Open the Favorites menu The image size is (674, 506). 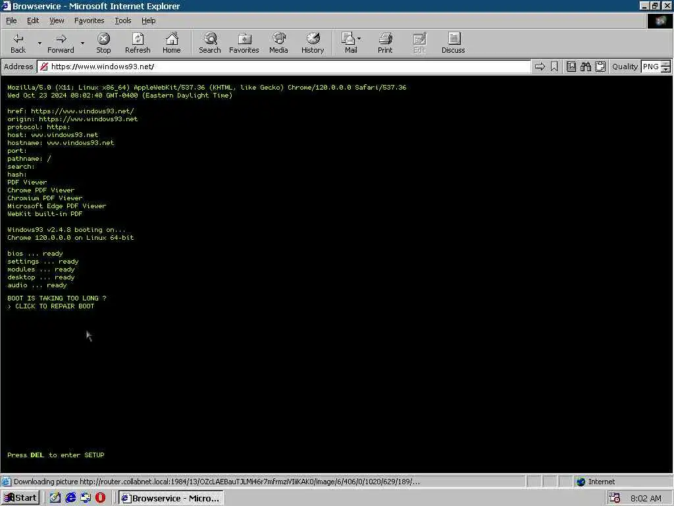click(x=89, y=20)
